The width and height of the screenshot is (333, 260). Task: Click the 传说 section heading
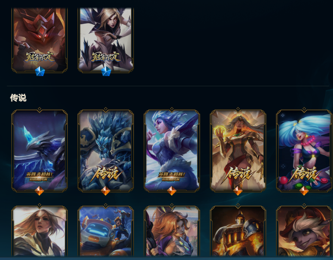pyautogui.click(x=18, y=98)
